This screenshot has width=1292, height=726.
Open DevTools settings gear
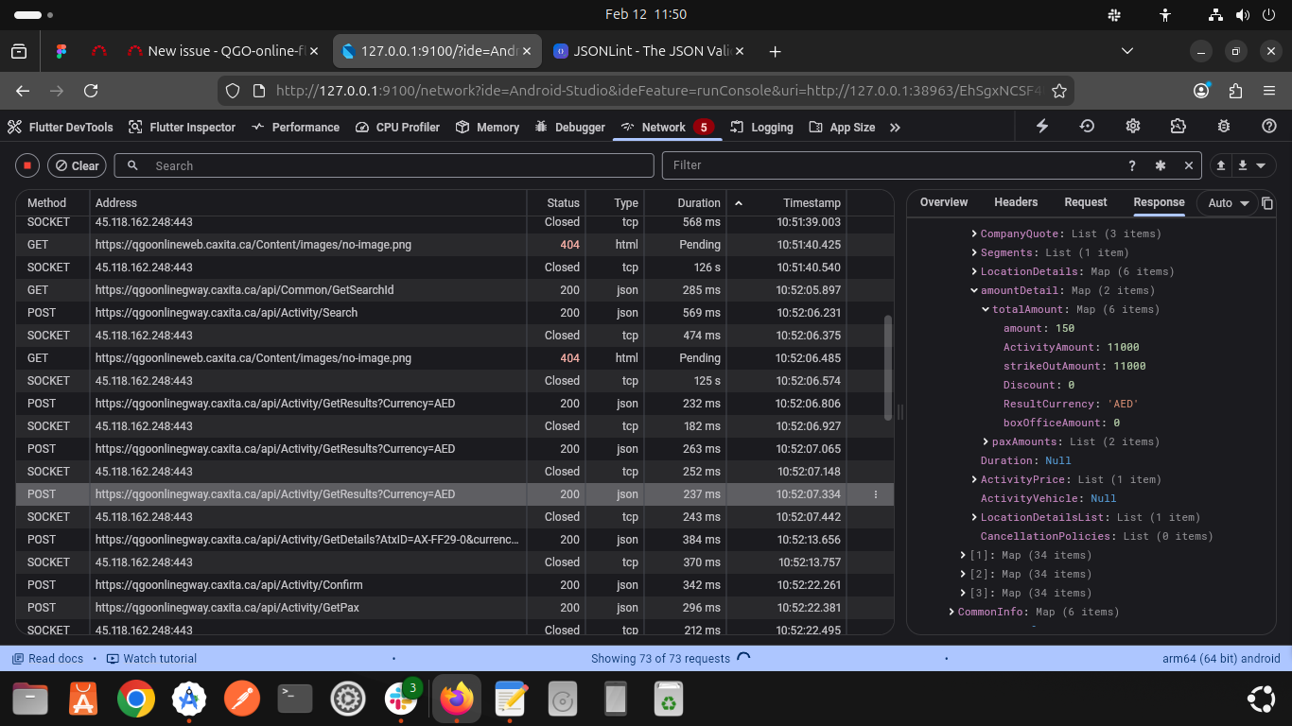(x=1133, y=127)
